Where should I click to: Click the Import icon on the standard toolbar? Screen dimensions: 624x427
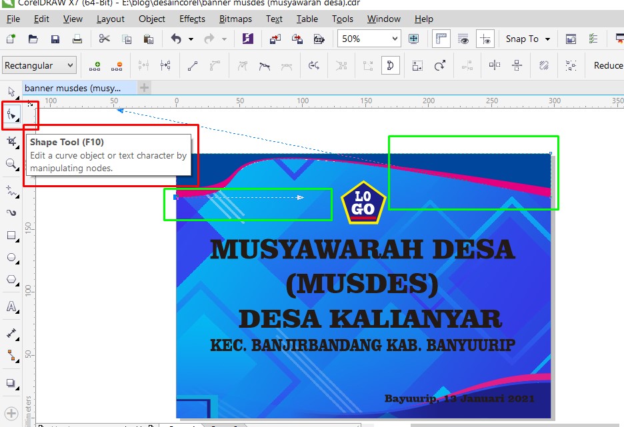tap(274, 39)
